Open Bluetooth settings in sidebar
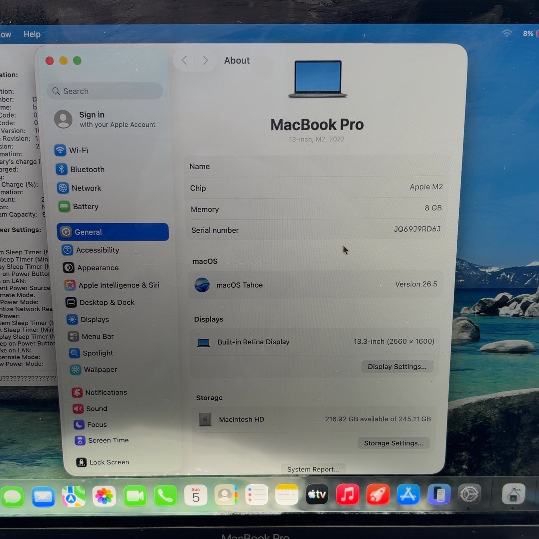The width and height of the screenshot is (539, 539). 80,169
